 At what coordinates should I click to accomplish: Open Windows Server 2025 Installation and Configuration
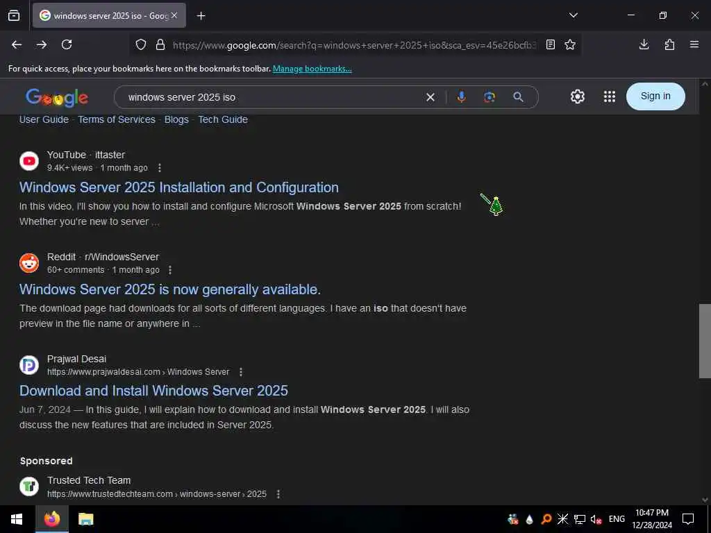179,187
